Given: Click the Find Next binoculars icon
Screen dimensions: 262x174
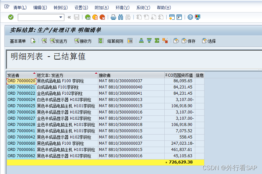Looking at the screenshot, I should (x=128, y=17).
